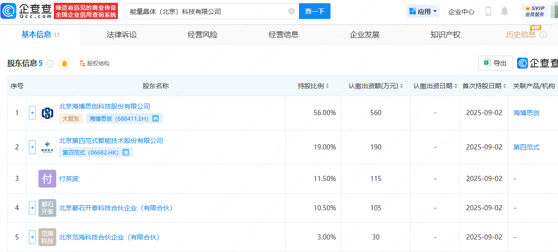
Task: Click the Qcc.com logo
Action: pos(26,11)
